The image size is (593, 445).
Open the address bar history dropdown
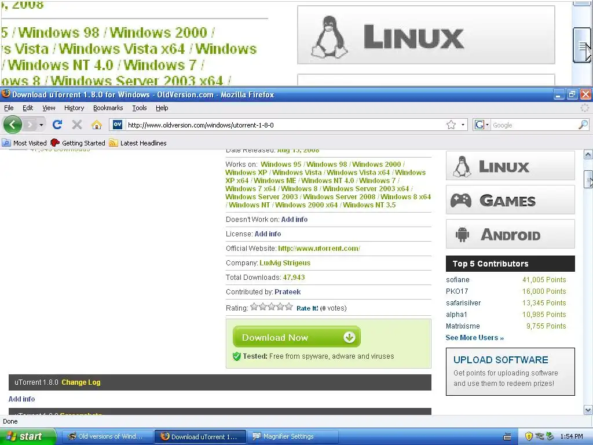tap(463, 125)
